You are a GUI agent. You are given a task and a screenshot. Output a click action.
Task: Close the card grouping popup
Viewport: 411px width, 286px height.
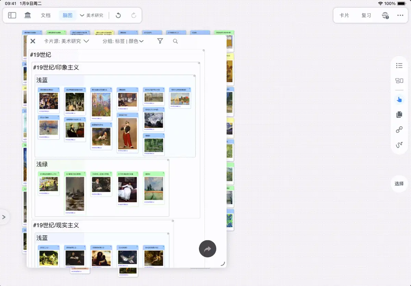click(x=33, y=41)
